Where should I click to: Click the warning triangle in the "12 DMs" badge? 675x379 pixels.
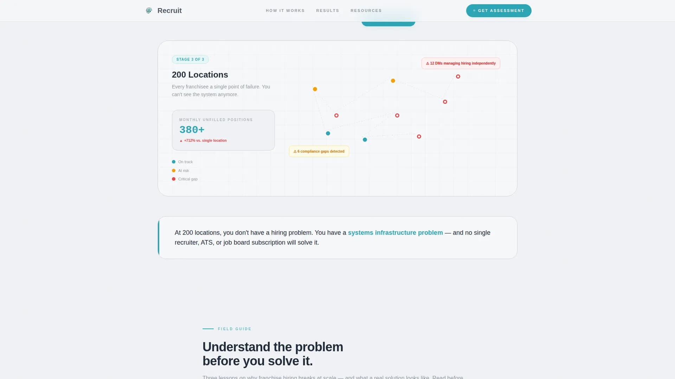click(x=427, y=63)
